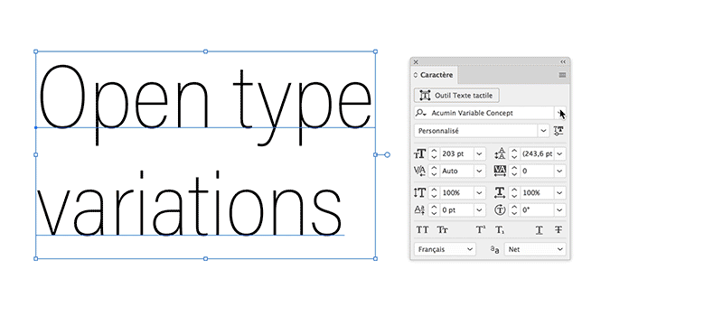Open the baseline shift 0 pt dropdown

480,210
